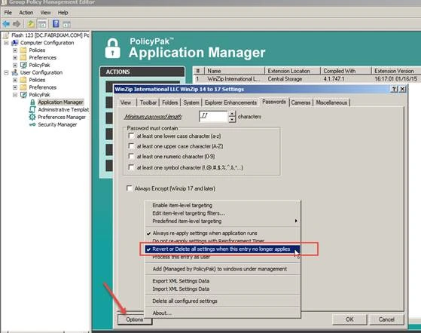Viewport: 421px width, 333px height.
Task: Check at least one numeric character option
Action: (x=131, y=156)
